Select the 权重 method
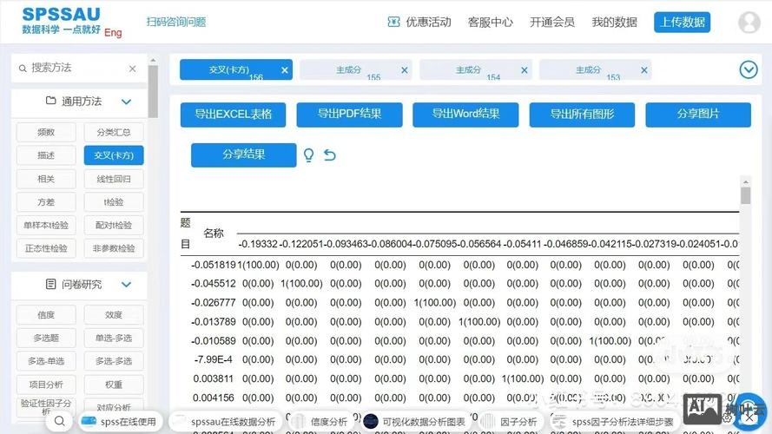The width and height of the screenshot is (772, 434). click(x=114, y=385)
